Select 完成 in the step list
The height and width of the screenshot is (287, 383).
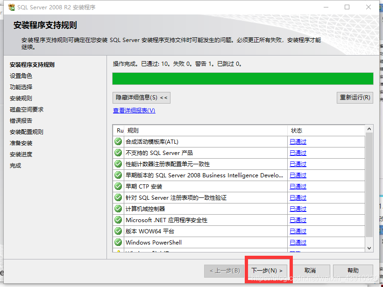(15, 166)
